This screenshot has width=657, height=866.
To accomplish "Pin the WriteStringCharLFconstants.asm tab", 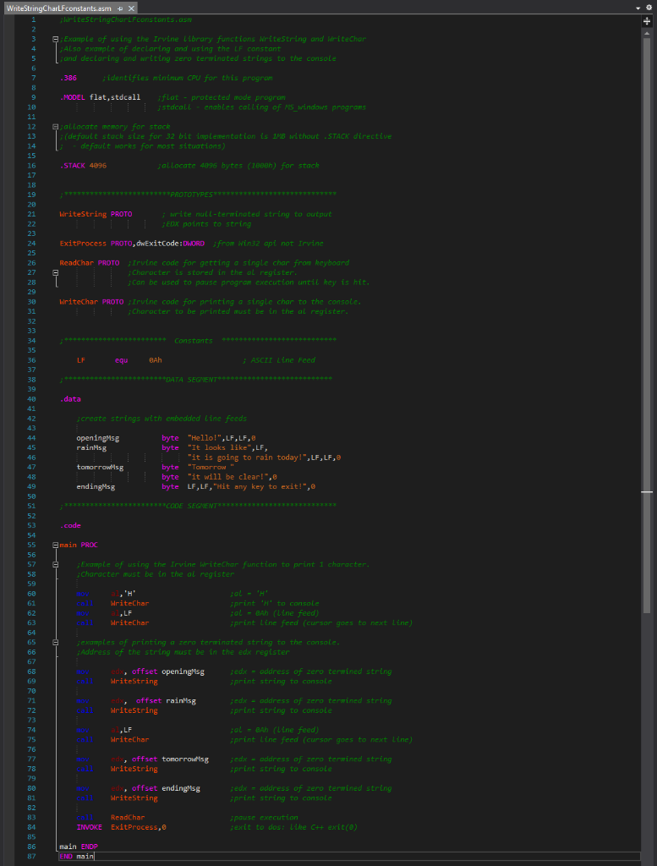I will click(120, 8).
